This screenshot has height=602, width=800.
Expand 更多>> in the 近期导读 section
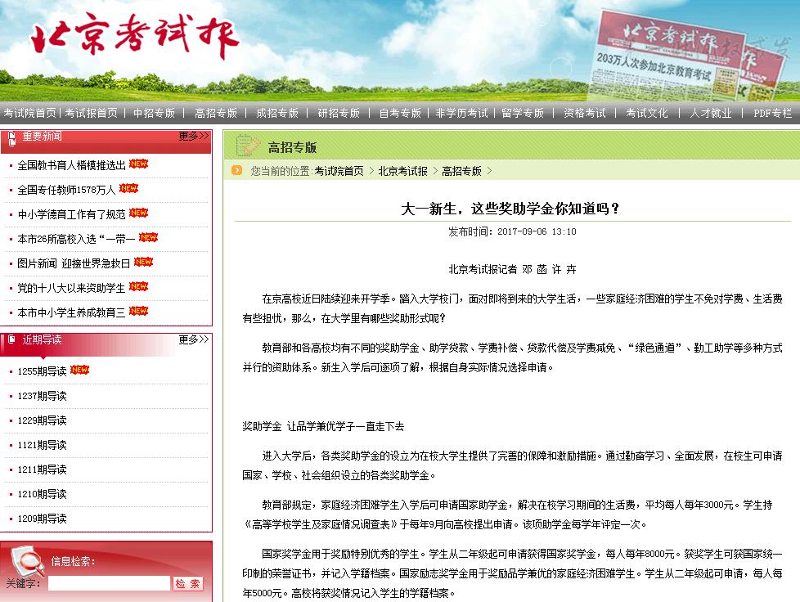[x=194, y=339]
